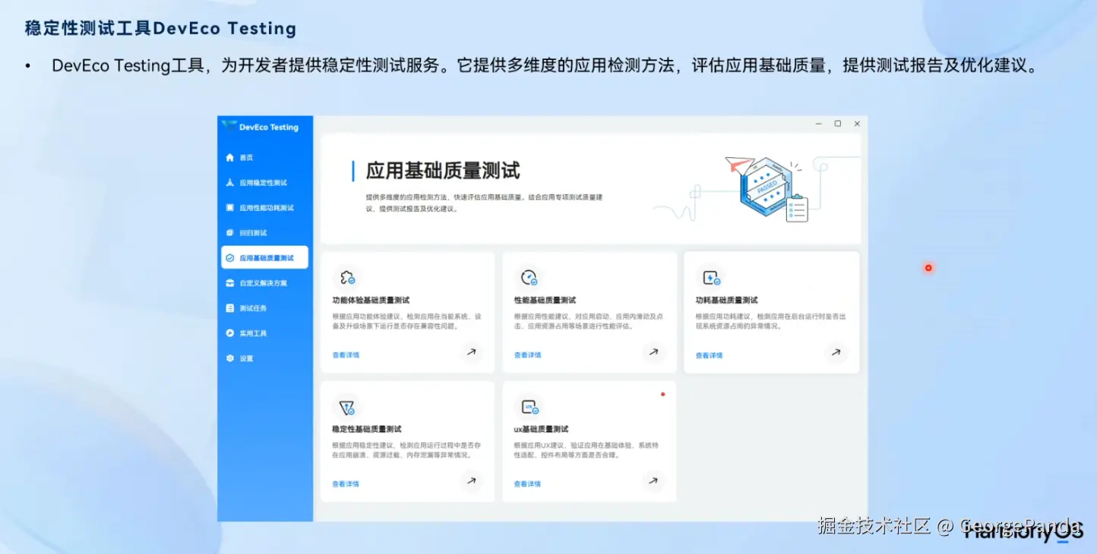This screenshot has height=554, width=1097.
Task: Click the arrow on 功耗基础质量测试 card
Action: 836,352
